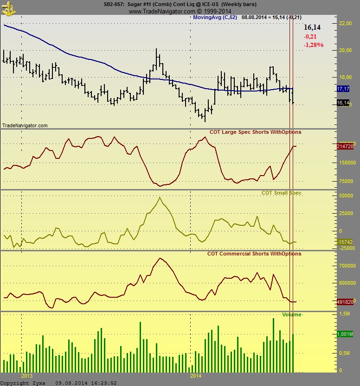This screenshot has width=360, height=386.
Task: Select the MovingAvg (C,52) indicator label
Action: point(215,17)
